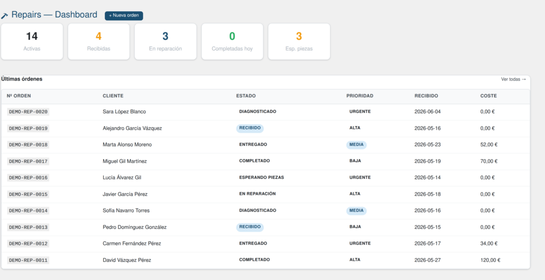
Task: Select client Alejandro García Vázquez
Action: 133,128
